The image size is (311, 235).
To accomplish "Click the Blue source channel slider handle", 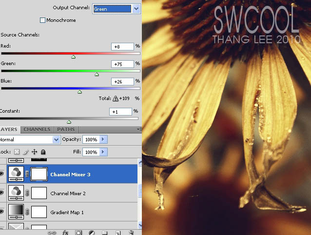I will coord(80,92).
